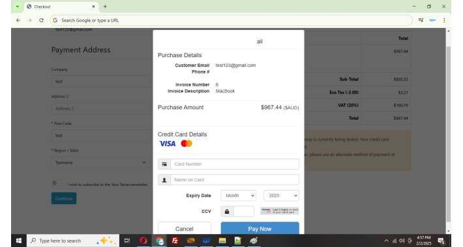The height and width of the screenshot is (247, 463).
Task: Show hidden system tray icons
Action: [386, 240]
